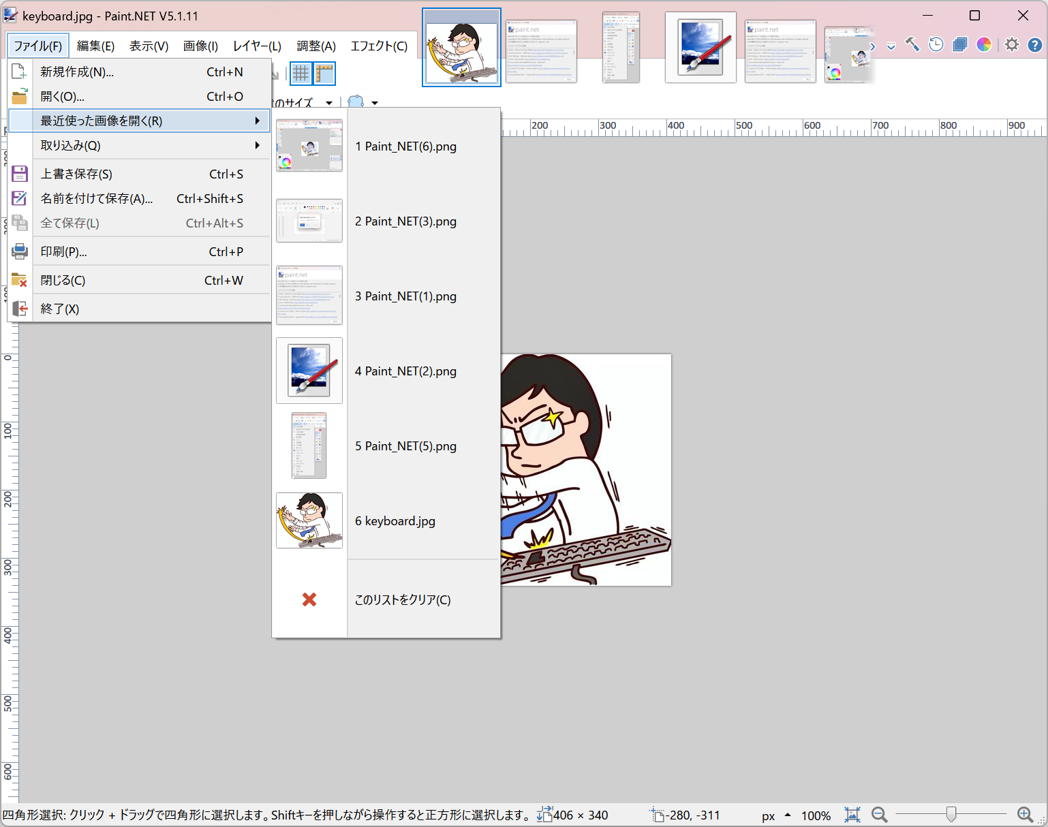Open recent file 5 Paint_NET(5).png

pyautogui.click(x=386, y=446)
